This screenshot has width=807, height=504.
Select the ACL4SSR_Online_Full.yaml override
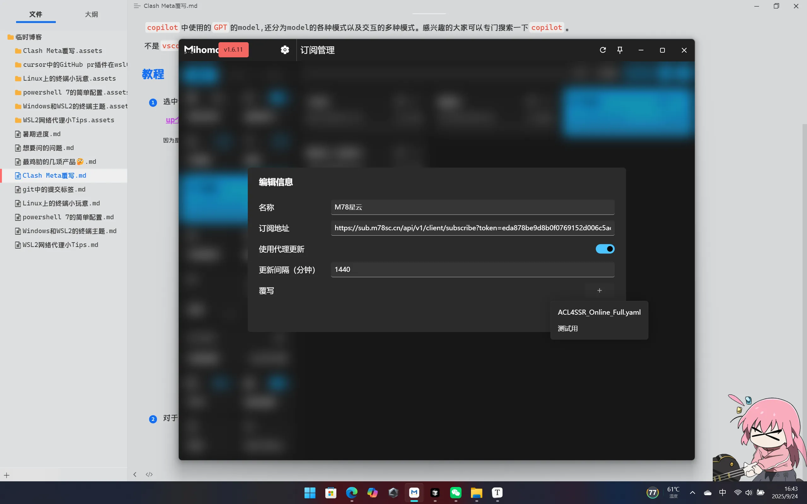click(599, 312)
